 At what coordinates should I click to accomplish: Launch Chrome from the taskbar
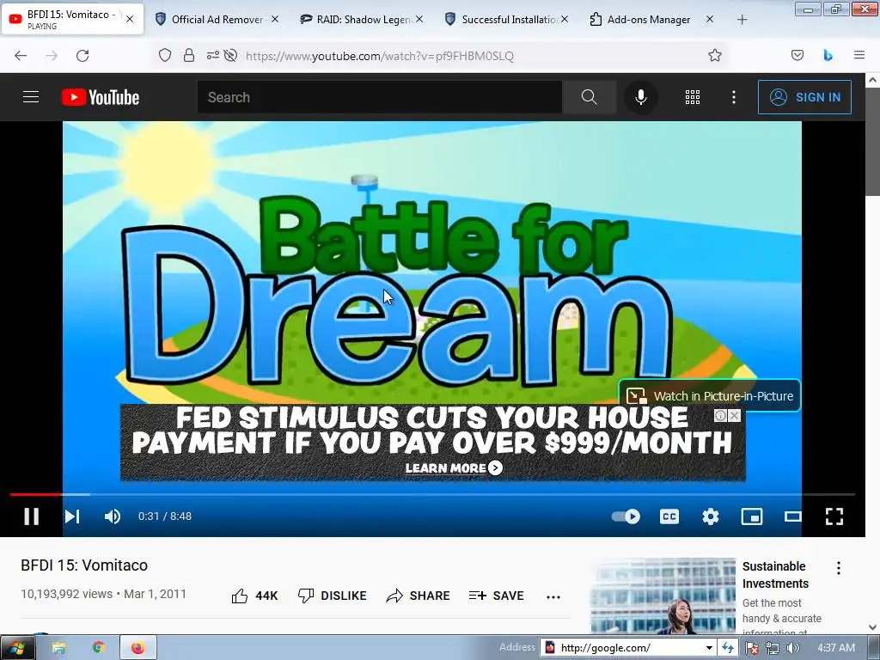click(99, 648)
